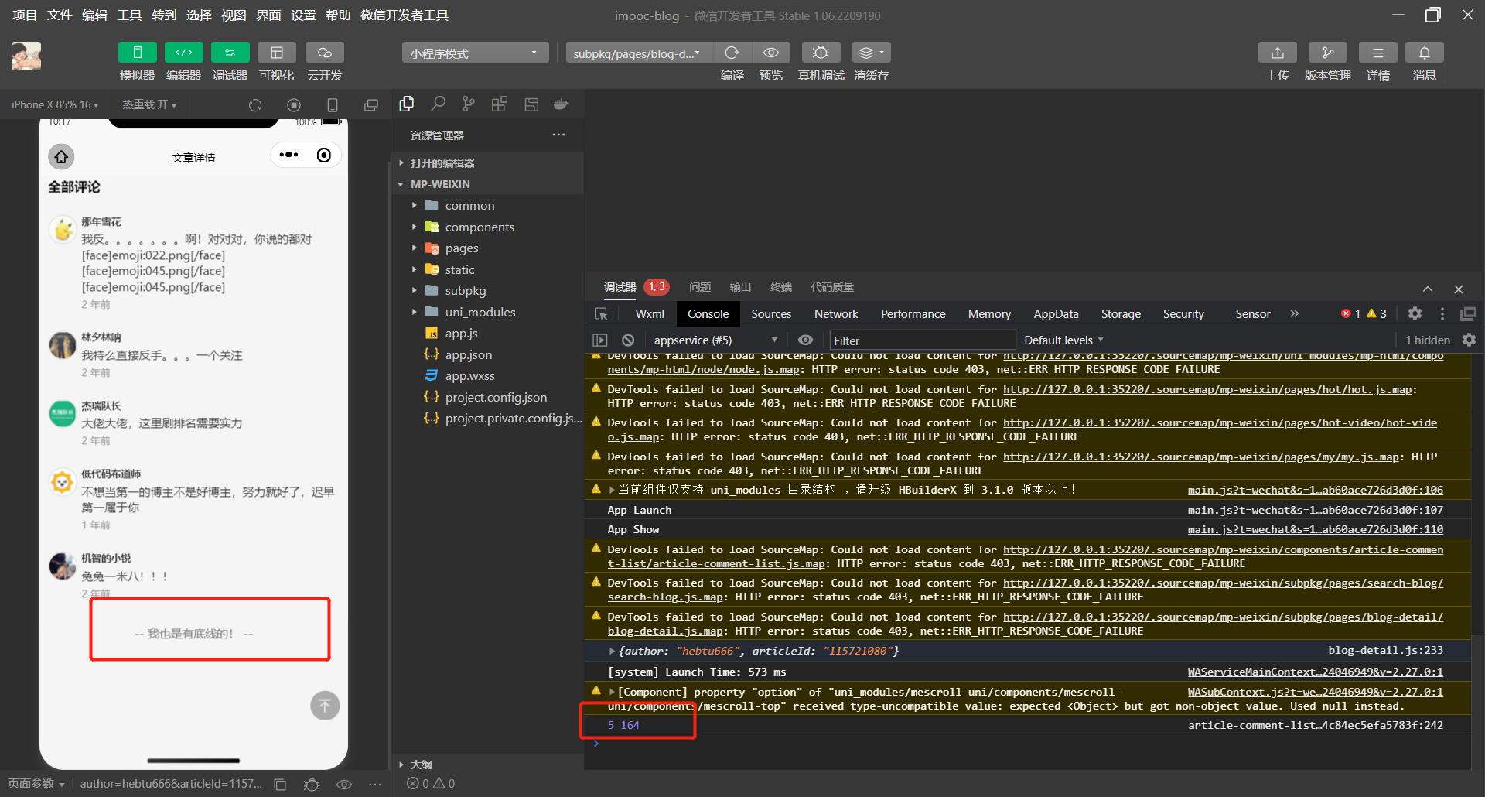
Task: Toggle the Simulator panel button
Action: click(137, 53)
